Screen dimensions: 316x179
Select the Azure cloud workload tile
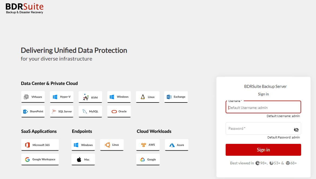(x=176, y=145)
